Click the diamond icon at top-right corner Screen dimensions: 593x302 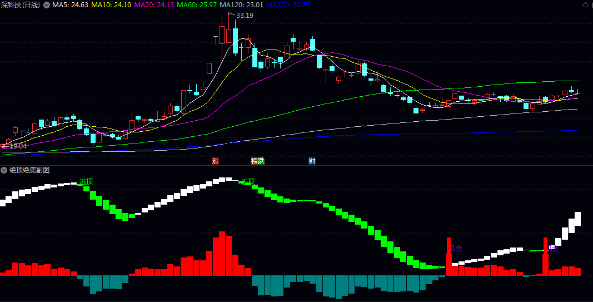click(585, 5)
